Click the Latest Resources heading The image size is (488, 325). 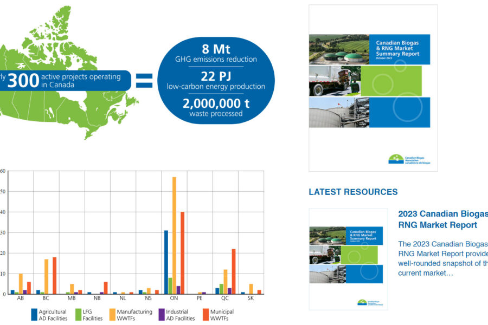[x=353, y=192]
